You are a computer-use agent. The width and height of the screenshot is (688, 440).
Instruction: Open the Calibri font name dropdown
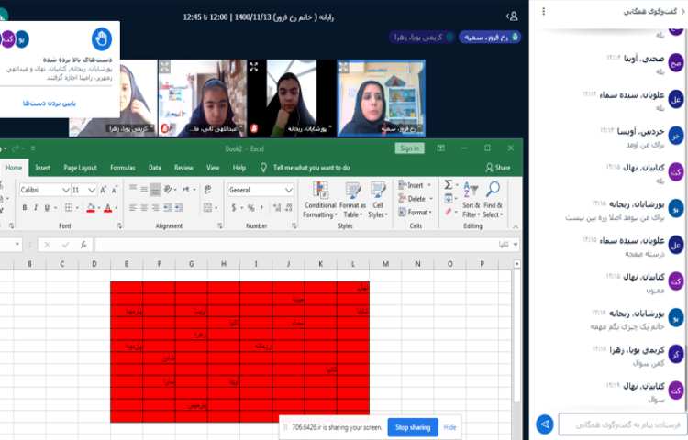coord(66,190)
